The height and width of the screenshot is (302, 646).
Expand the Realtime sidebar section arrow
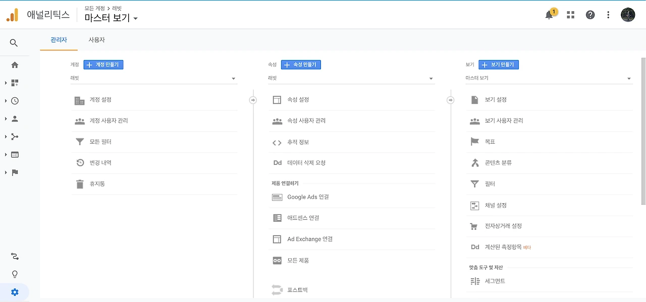[6, 101]
